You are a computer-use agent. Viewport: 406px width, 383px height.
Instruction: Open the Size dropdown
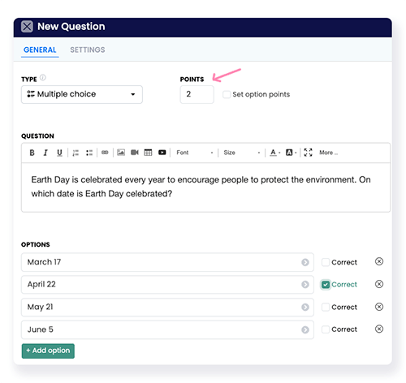coord(242,153)
